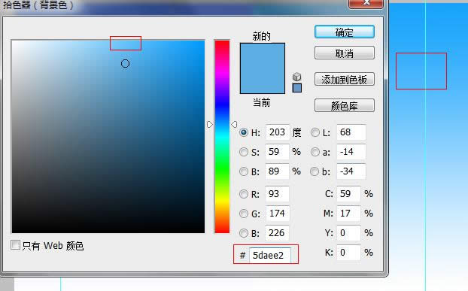Viewport: 468px width, 291px height.
Task: Click the C cyan field showing 59
Action: (348, 194)
